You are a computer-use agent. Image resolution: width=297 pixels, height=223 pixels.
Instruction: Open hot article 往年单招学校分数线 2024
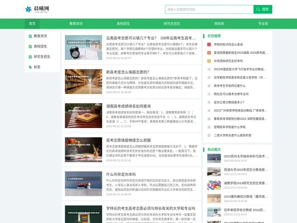pos(245,210)
